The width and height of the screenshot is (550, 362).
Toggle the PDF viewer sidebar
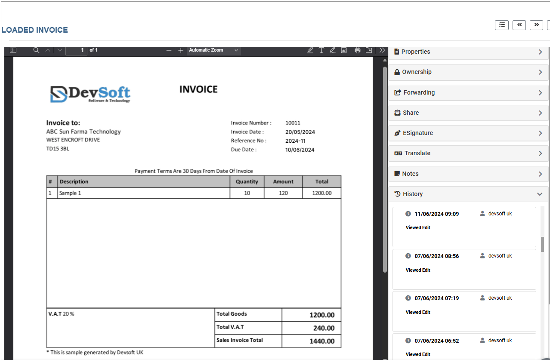pyautogui.click(x=13, y=50)
